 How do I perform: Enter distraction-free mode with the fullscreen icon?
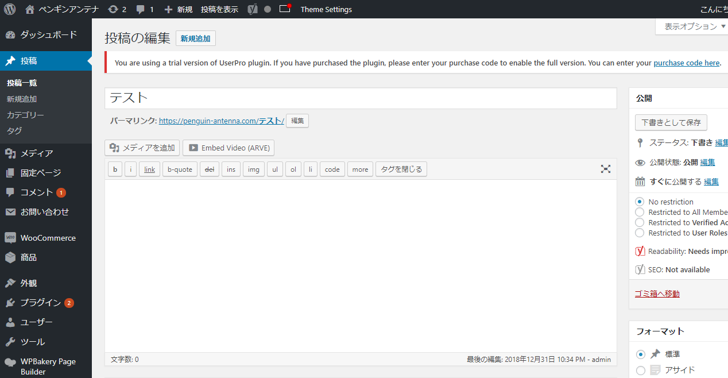605,169
